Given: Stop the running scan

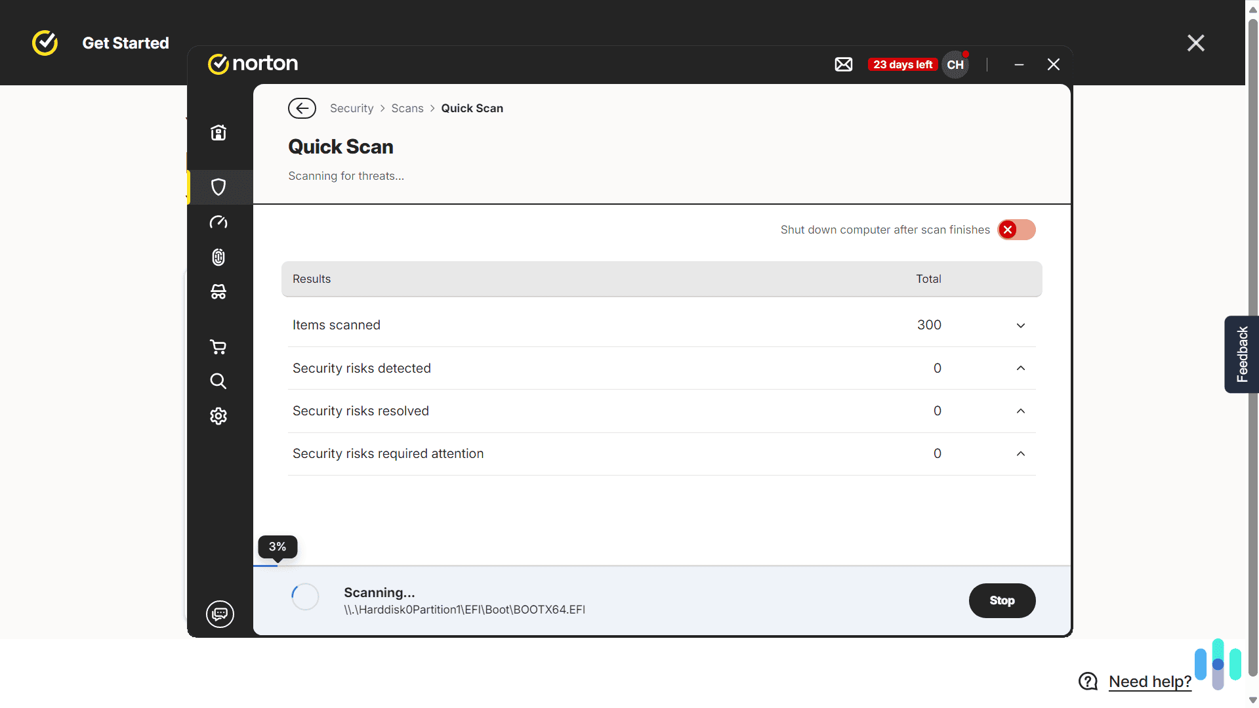Looking at the screenshot, I should (1002, 600).
